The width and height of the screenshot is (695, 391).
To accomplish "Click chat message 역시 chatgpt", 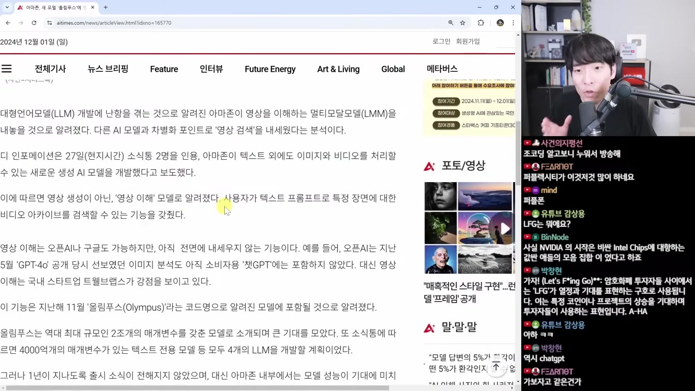I will pos(544,358).
